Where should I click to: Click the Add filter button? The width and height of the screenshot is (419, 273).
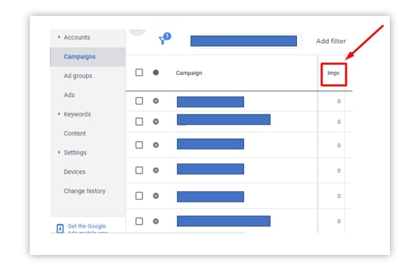(331, 41)
